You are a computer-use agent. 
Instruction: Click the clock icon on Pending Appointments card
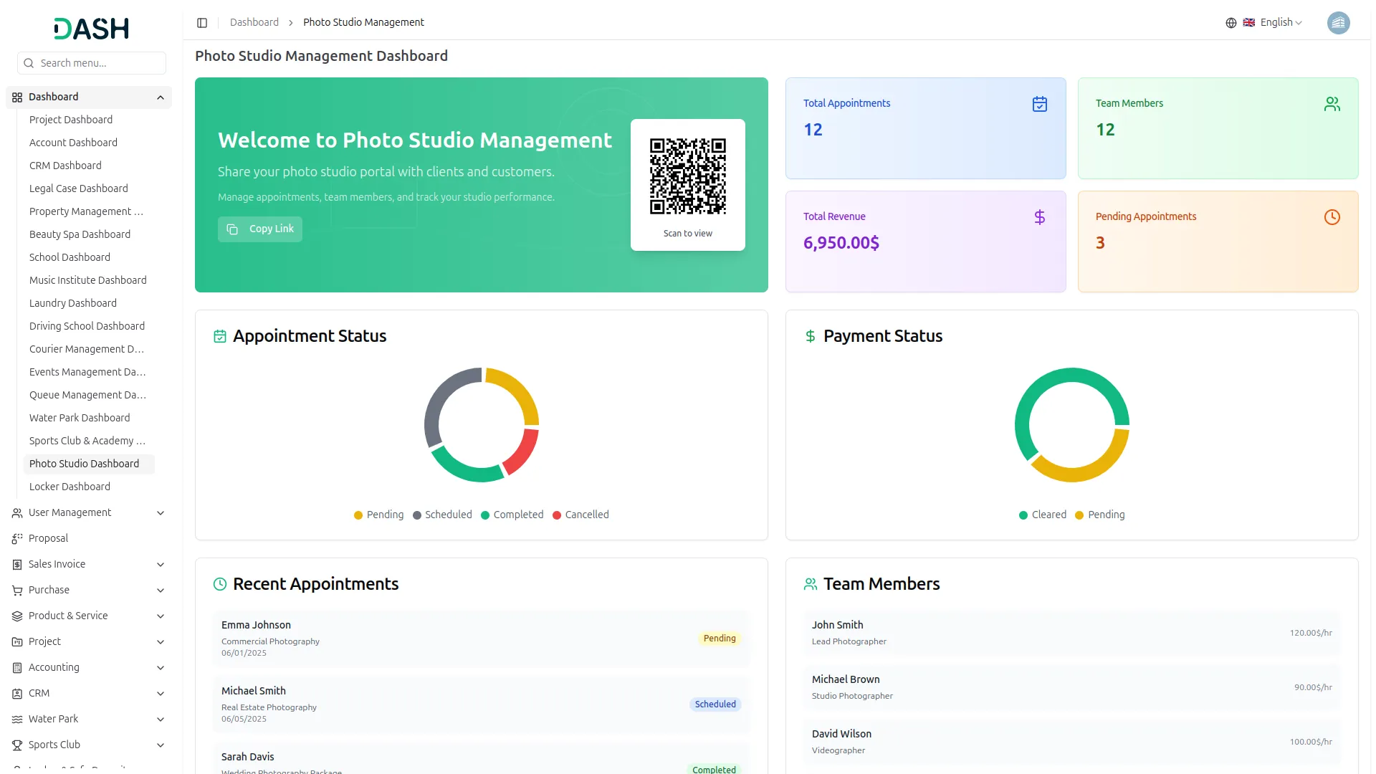[x=1332, y=217]
